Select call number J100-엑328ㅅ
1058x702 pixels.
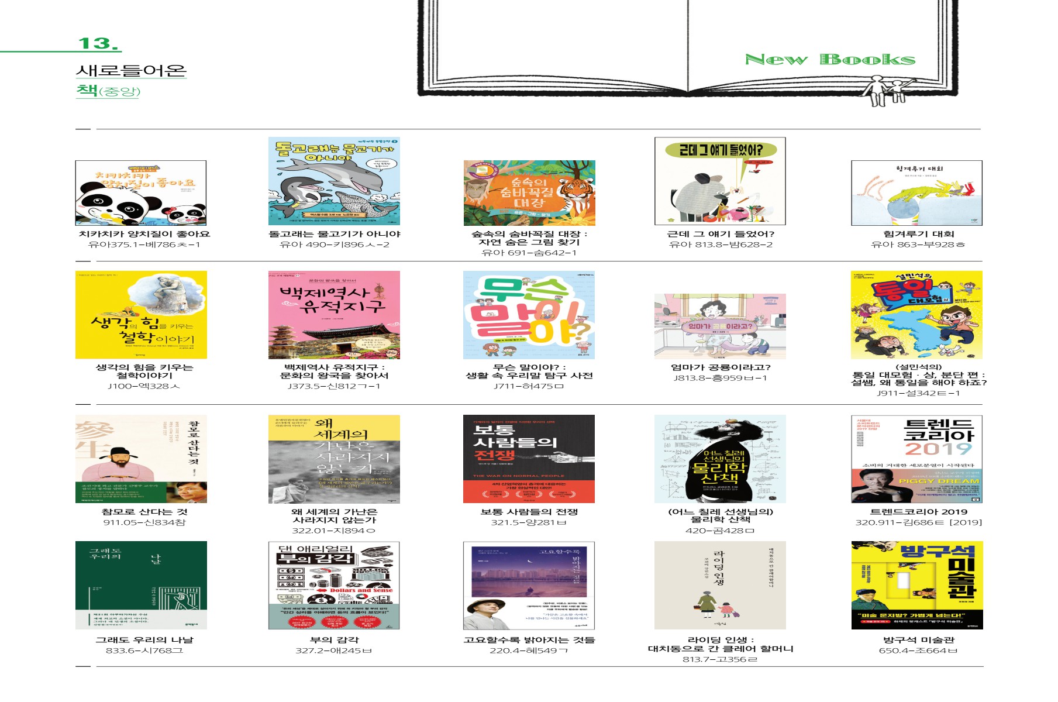[x=144, y=386]
